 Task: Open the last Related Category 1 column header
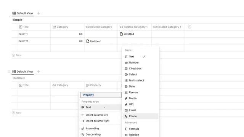[168, 27]
